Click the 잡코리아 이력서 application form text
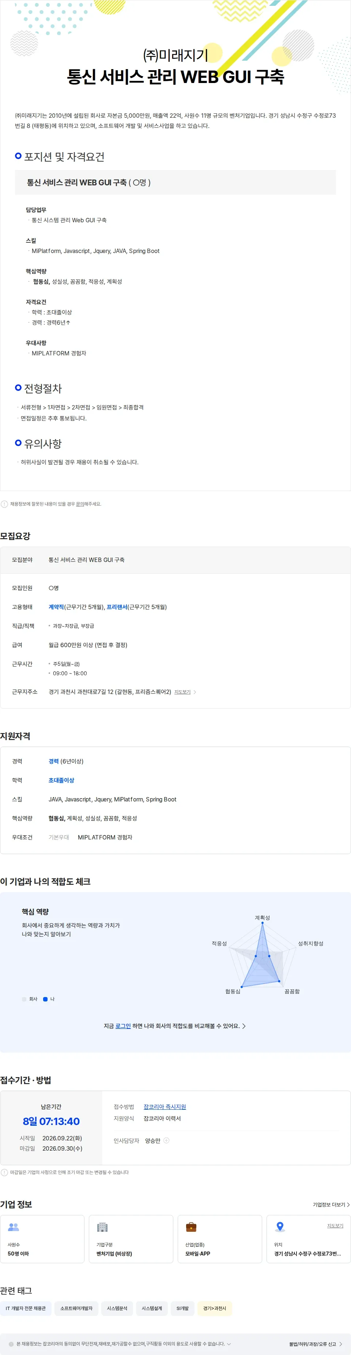 click(162, 1118)
